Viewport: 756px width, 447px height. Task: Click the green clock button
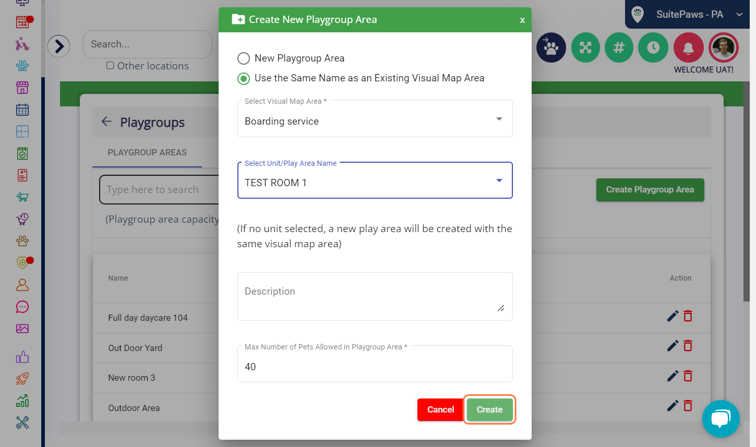pyautogui.click(x=653, y=47)
